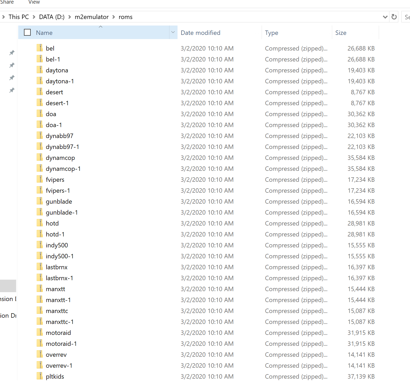The image size is (410, 388).
Task: Go to m2emulator folder in breadcrumb
Action: point(92,17)
